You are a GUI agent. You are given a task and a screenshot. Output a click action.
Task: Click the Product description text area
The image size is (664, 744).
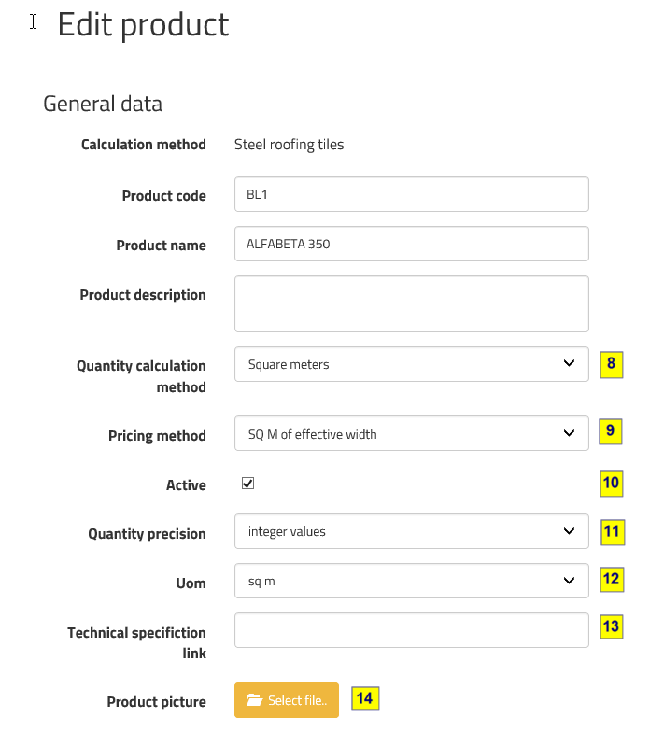pyautogui.click(x=411, y=303)
